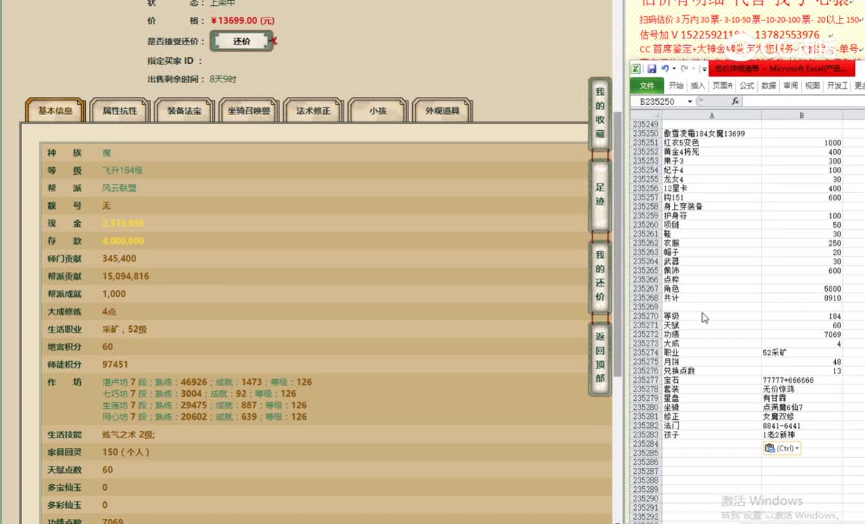Click cell value 8910 for 共计
Image resolution: width=865 pixels, height=524 pixels.
(x=832, y=298)
